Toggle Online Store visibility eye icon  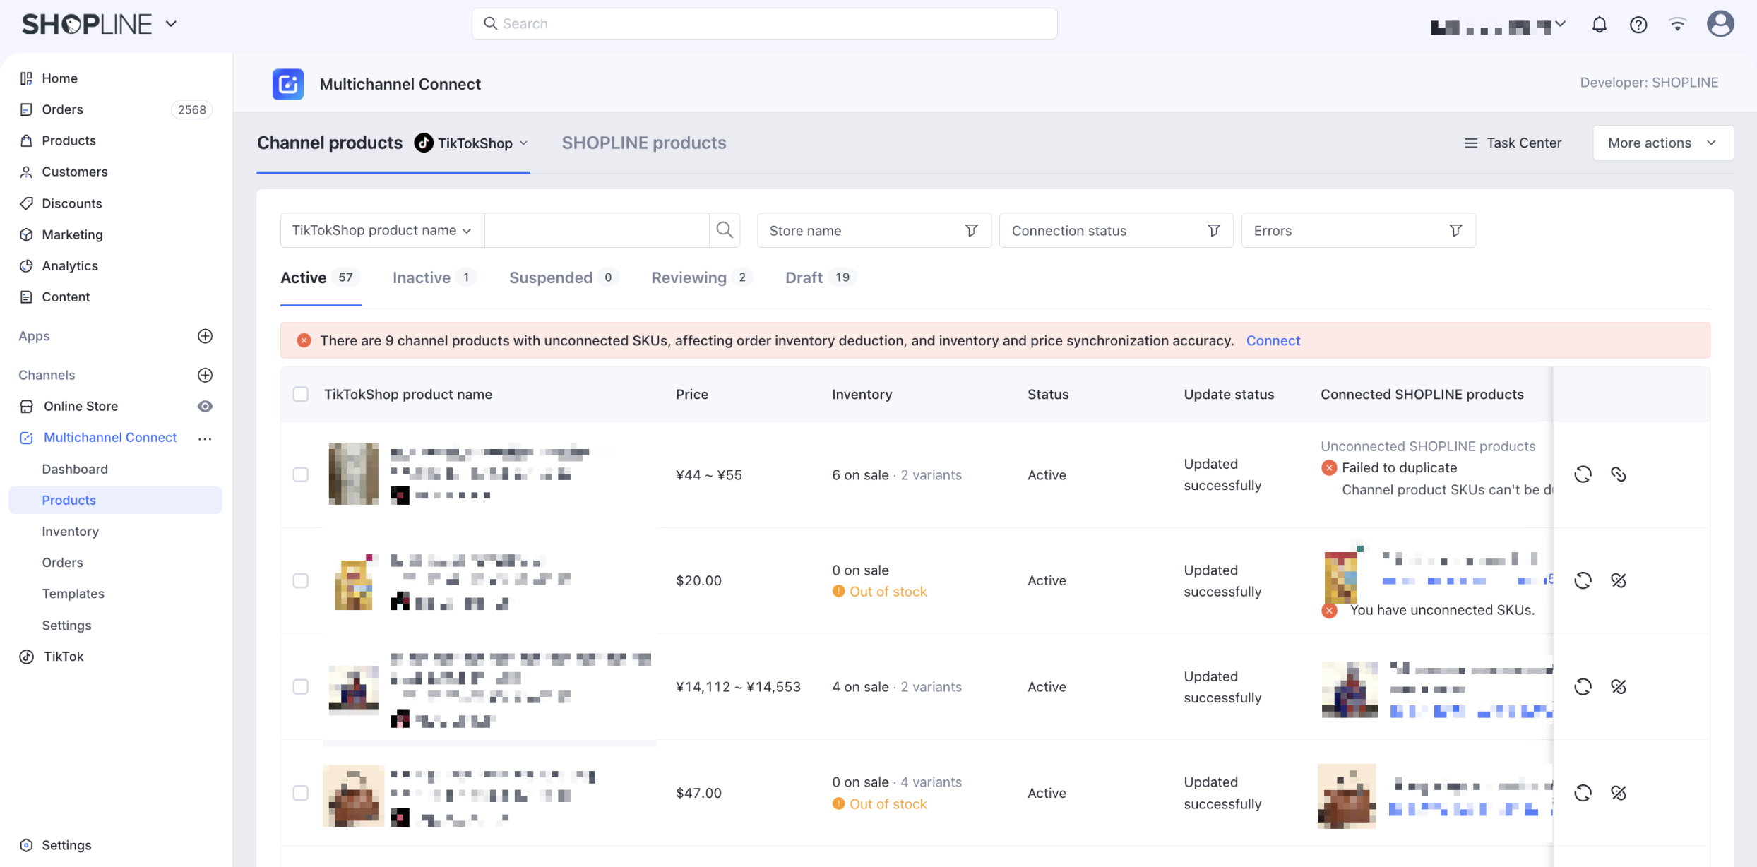pos(205,406)
